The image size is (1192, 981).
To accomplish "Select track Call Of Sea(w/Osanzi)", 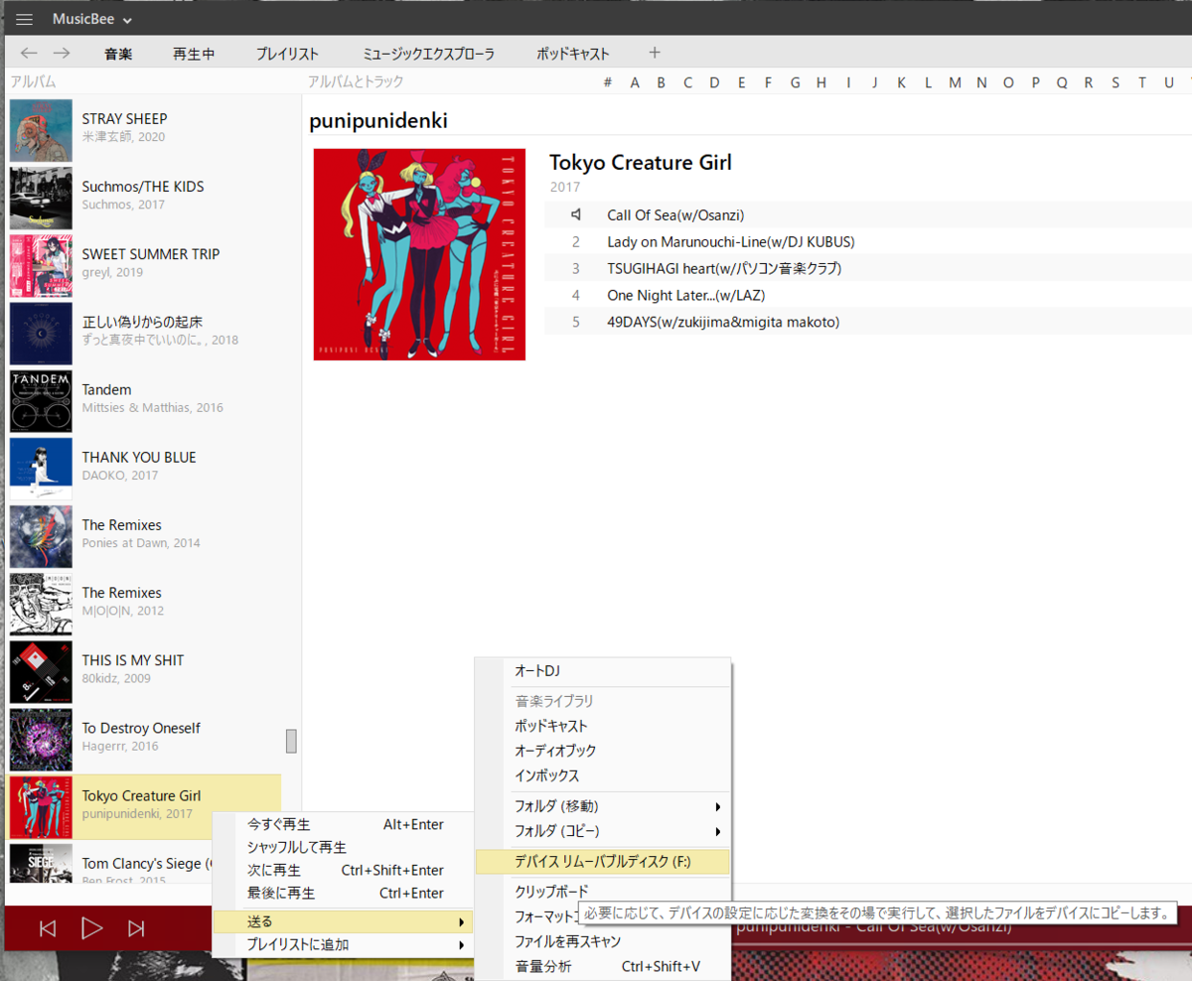I will 675,214.
